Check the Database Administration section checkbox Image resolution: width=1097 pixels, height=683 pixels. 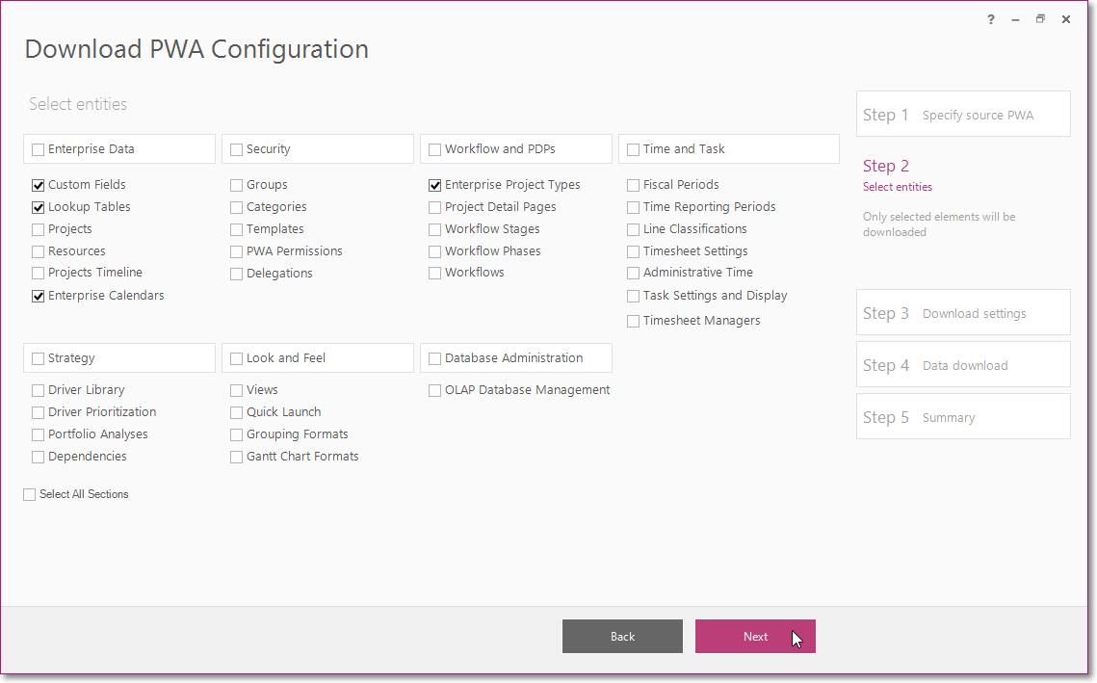click(x=434, y=358)
